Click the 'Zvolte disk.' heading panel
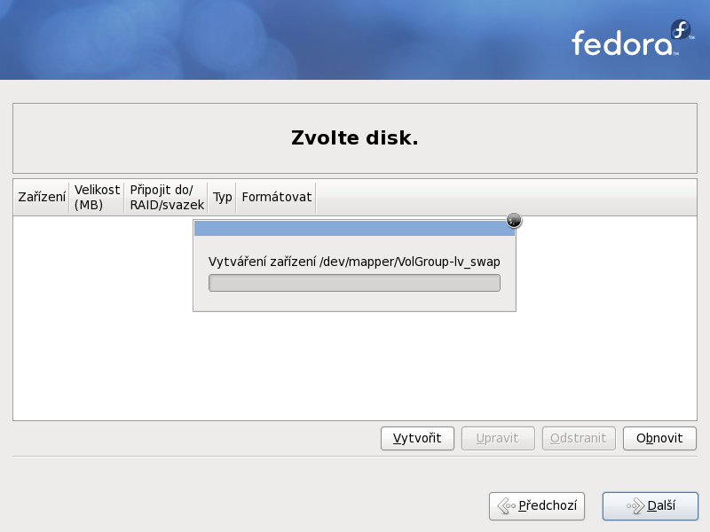The image size is (710, 532). click(355, 138)
